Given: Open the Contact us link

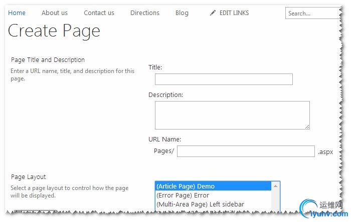Looking at the screenshot, I should point(99,13).
